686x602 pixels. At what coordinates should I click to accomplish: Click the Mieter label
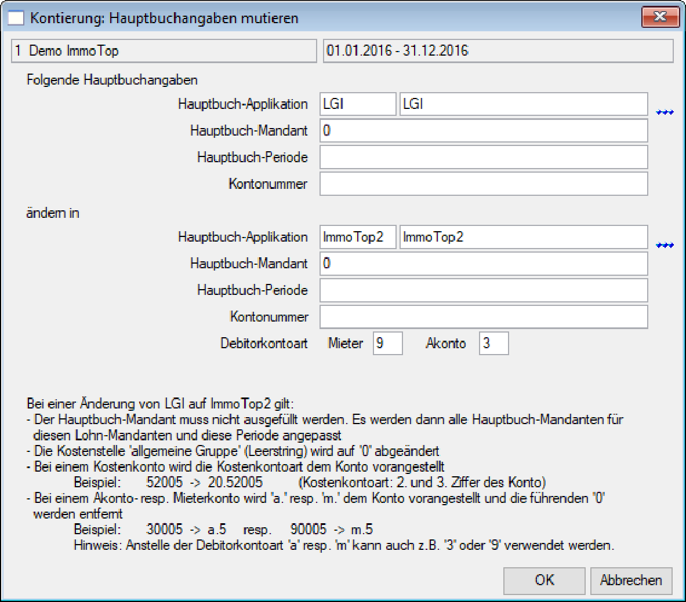click(346, 343)
